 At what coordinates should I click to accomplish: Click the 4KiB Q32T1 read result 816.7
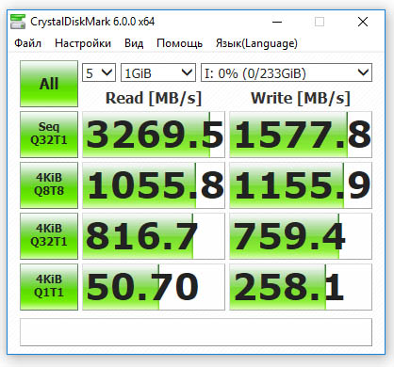154,236
